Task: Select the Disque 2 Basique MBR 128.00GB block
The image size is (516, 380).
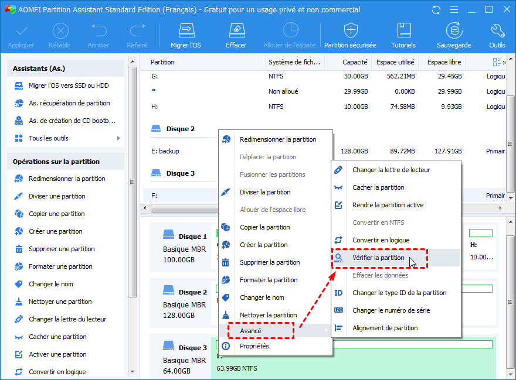Action: (181, 303)
